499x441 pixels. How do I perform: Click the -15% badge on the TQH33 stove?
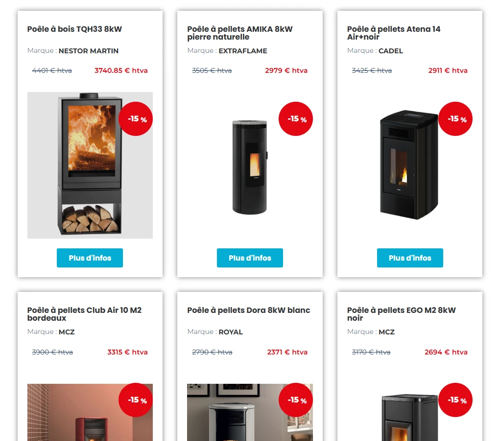136,119
